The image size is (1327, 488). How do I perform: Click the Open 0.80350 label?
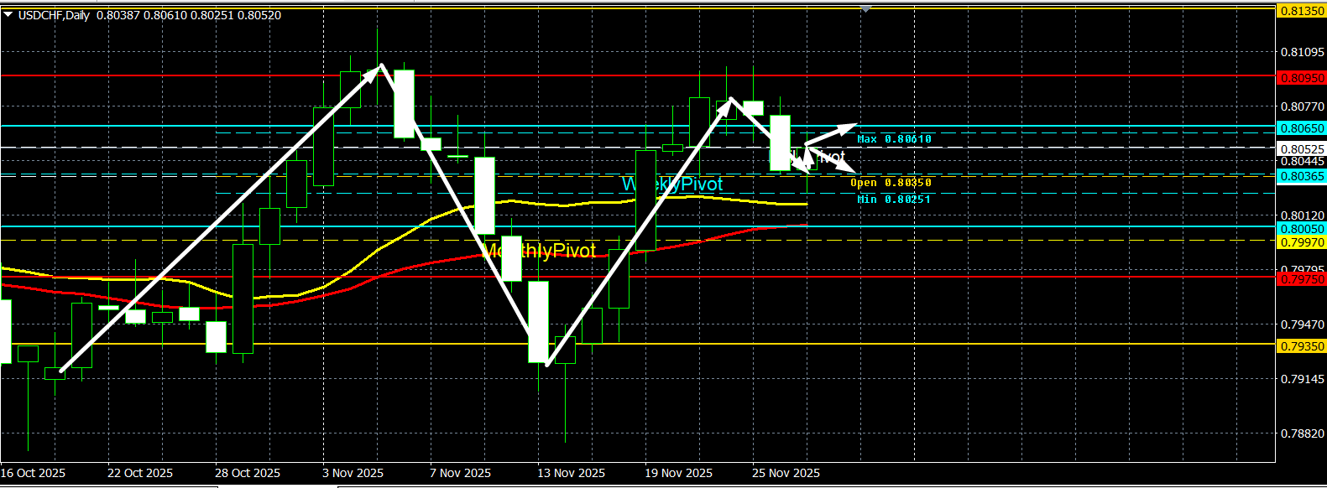[891, 183]
